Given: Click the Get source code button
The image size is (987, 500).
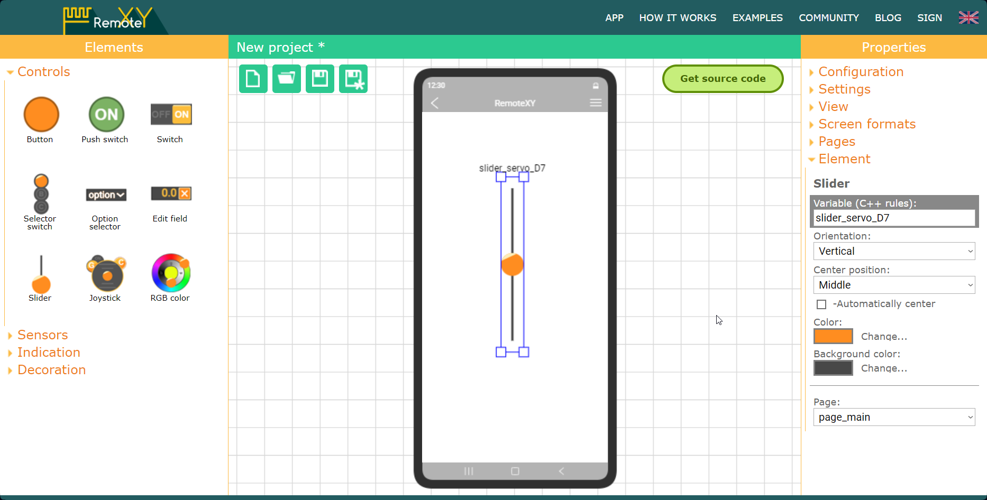Looking at the screenshot, I should (x=723, y=78).
